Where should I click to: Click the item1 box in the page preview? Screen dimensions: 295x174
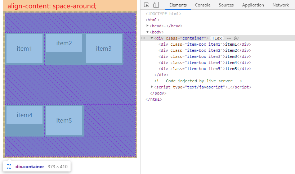click(x=24, y=49)
